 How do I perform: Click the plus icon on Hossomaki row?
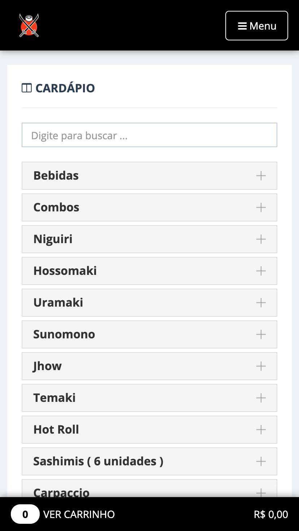(x=261, y=271)
